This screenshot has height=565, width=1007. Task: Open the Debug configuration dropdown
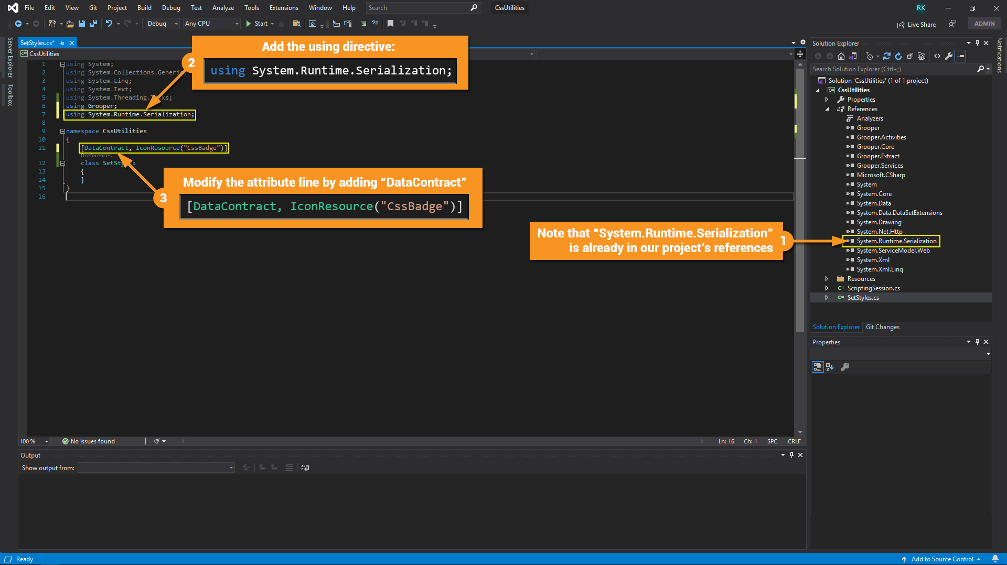click(x=163, y=24)
